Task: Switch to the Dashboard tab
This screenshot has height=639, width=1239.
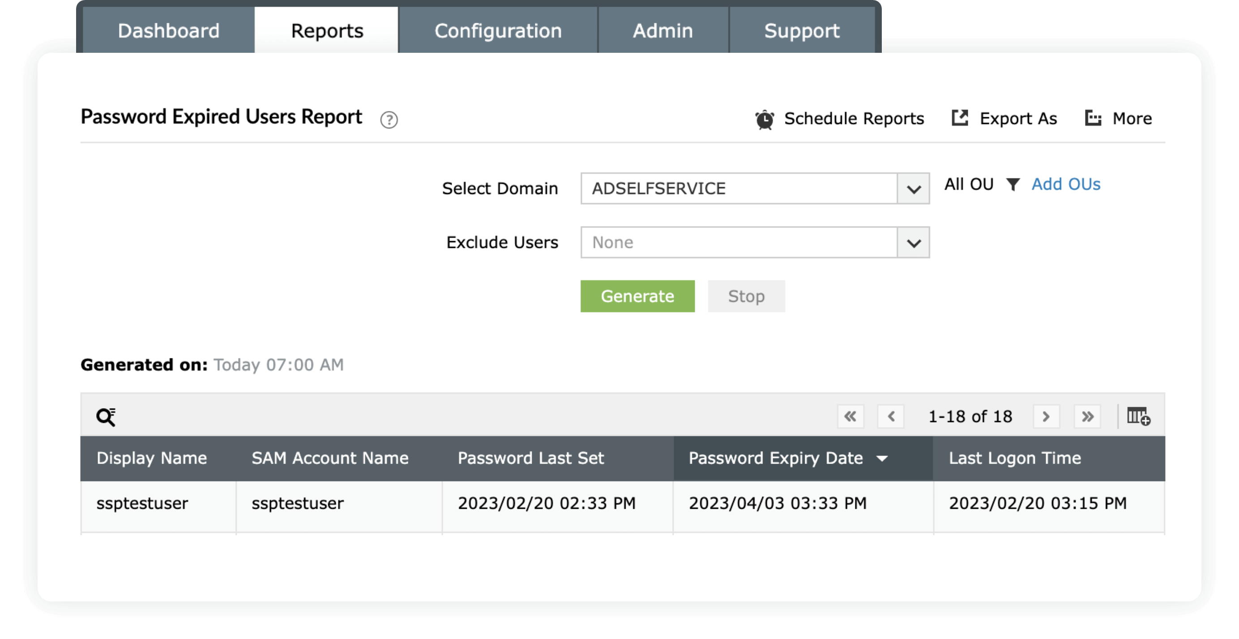Action: [x=168, y=31]
